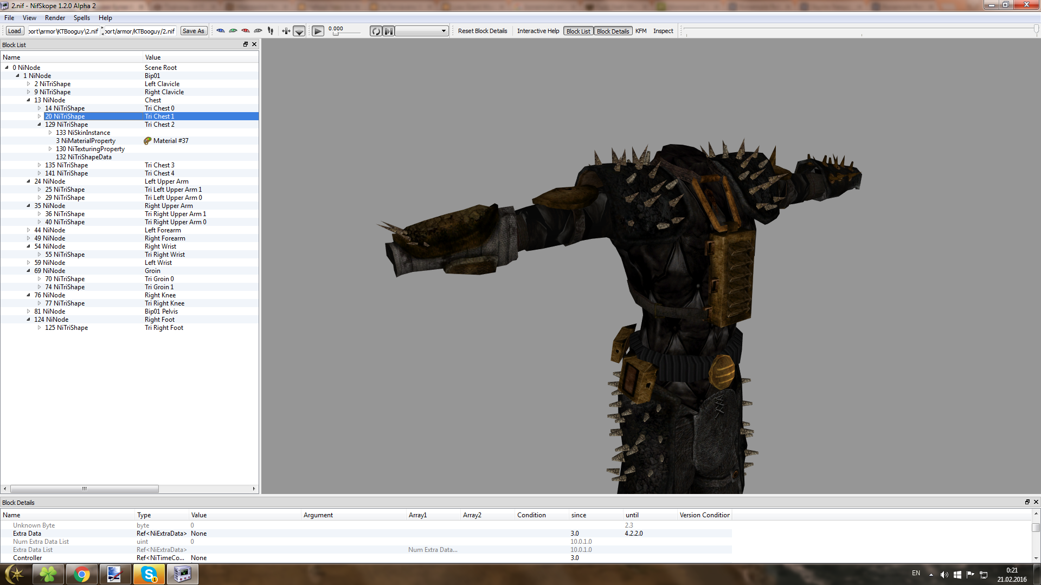
Task: Float the Block Details panel
Action: tap(1027, 502)
